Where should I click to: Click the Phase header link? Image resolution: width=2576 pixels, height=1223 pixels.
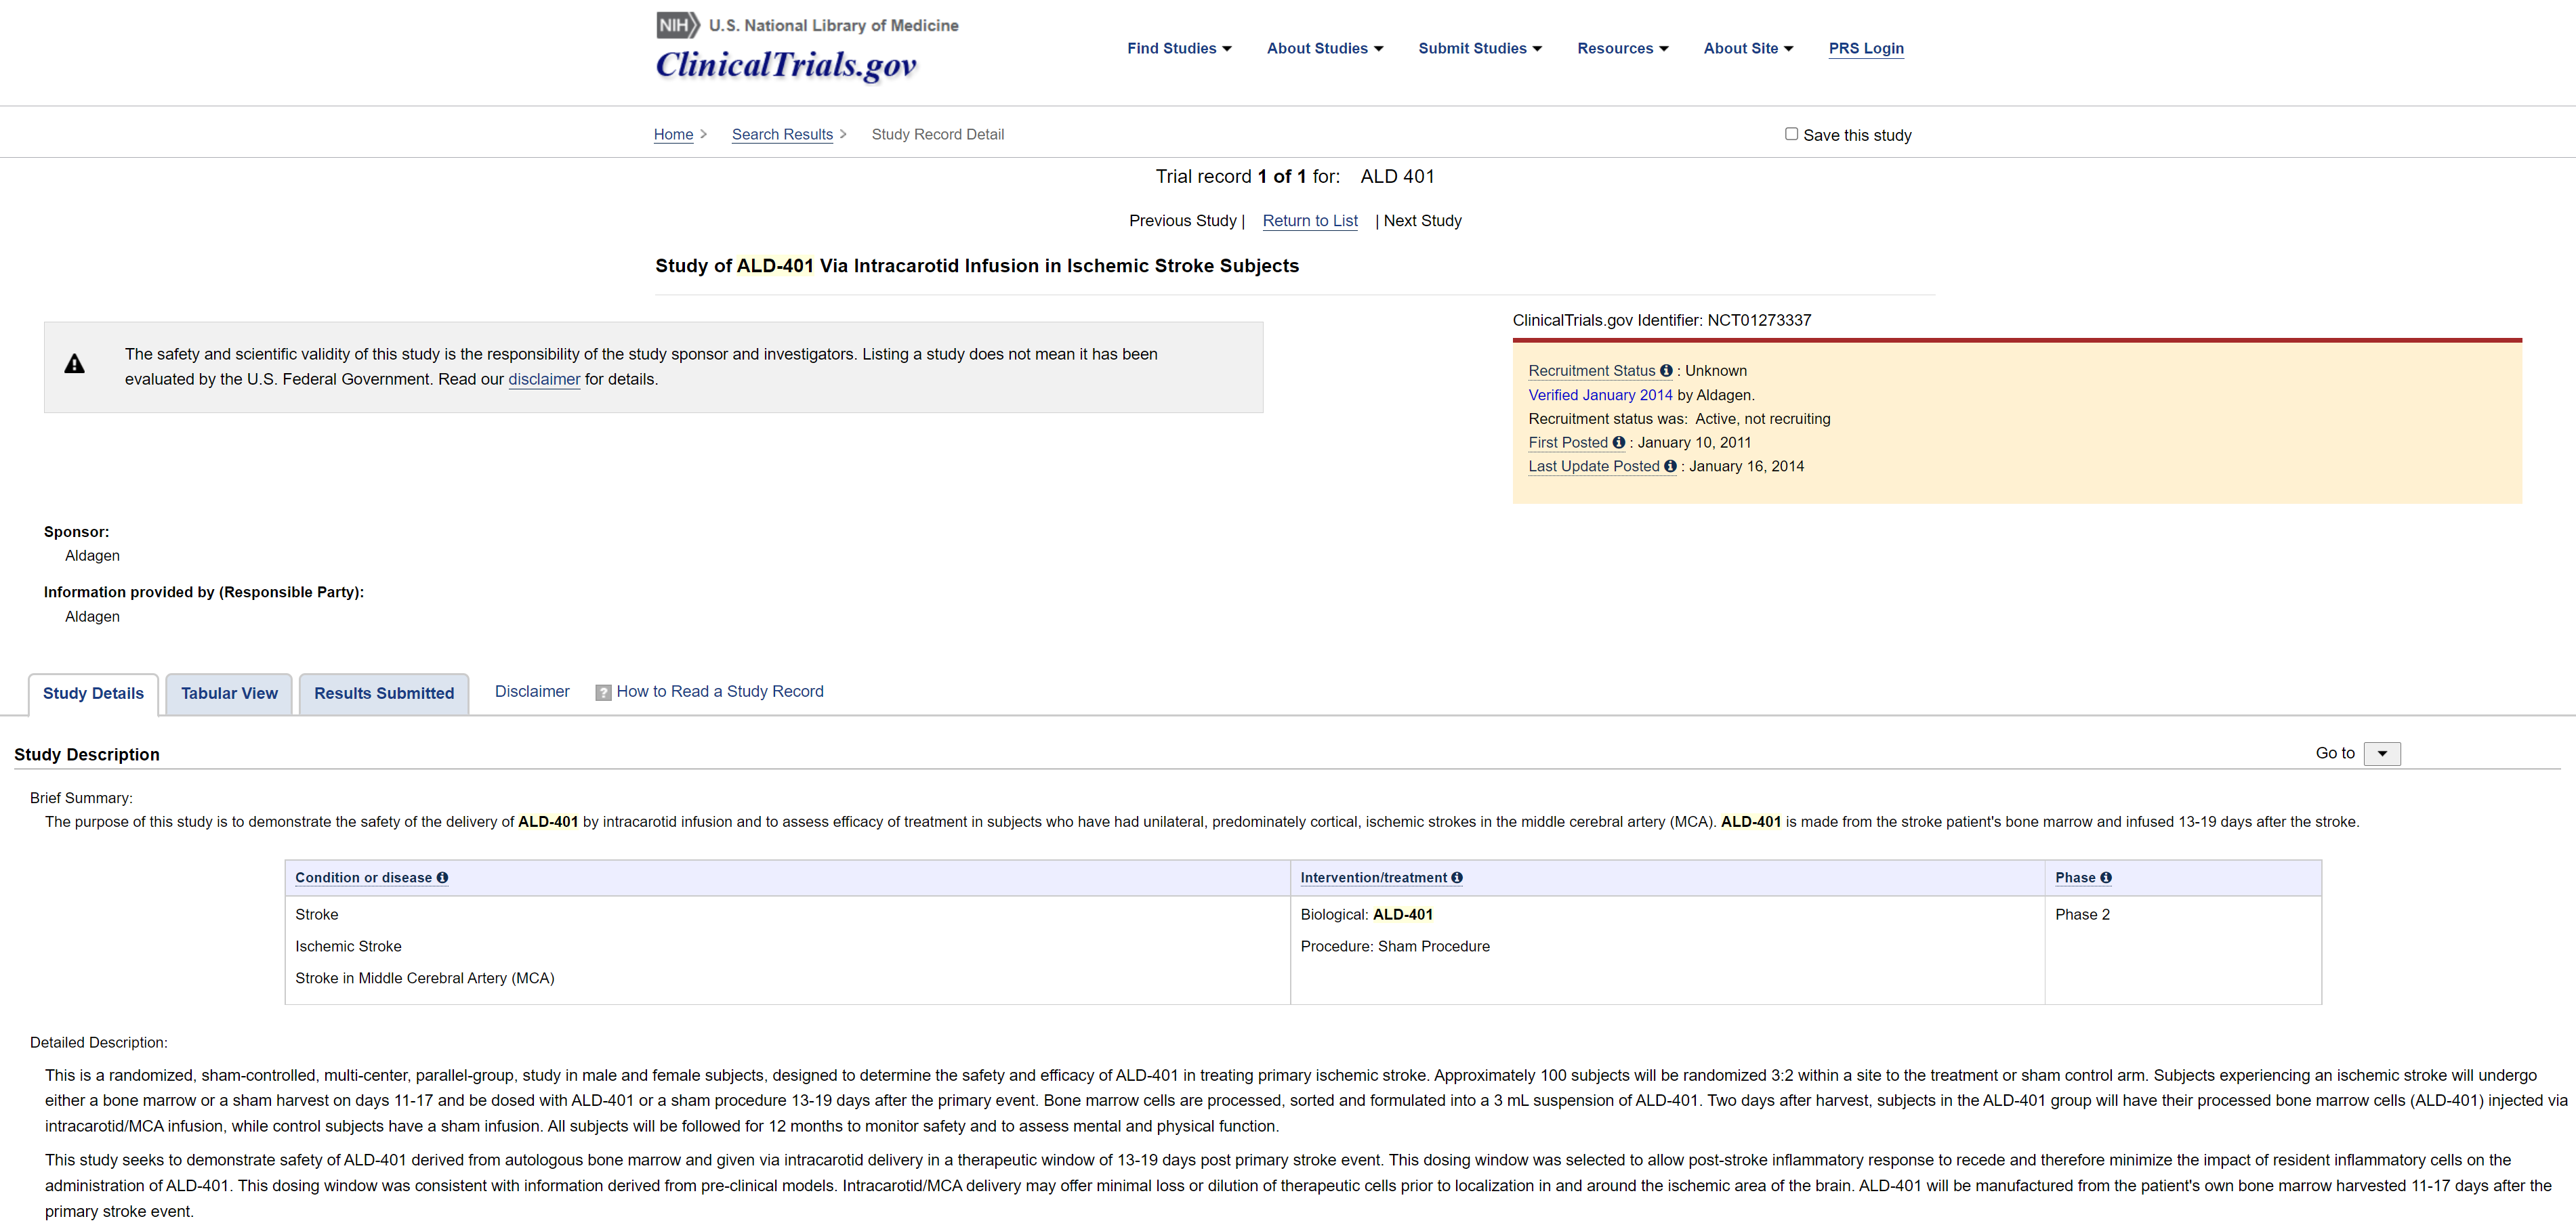pyautogui.click(x=2075, y=878)
